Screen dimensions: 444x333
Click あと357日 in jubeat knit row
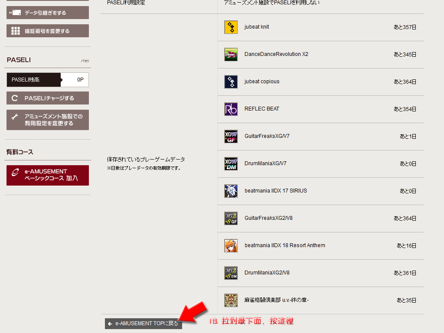[x=405, y=27]
